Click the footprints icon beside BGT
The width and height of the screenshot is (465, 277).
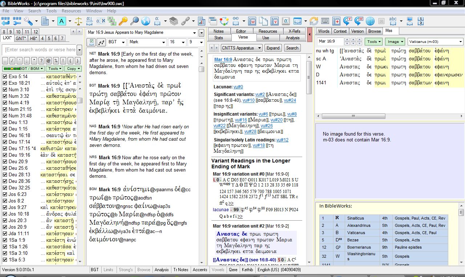click(x=101, y=42)
